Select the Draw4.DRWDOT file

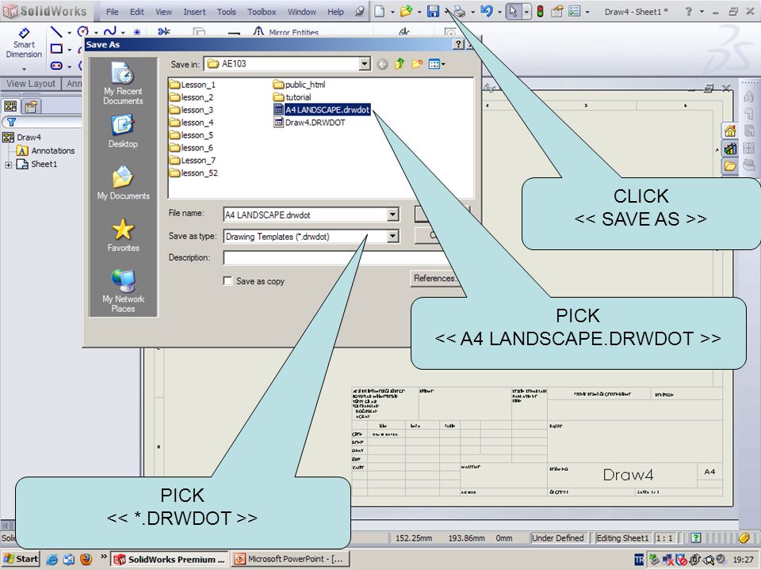point(310,122)
